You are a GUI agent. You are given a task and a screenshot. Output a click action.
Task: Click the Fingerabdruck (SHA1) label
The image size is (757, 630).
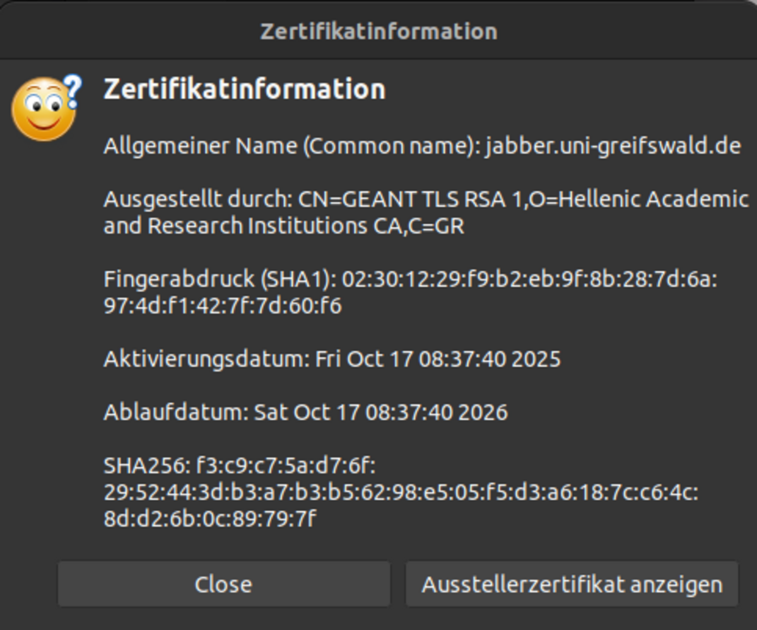point(220,279)
